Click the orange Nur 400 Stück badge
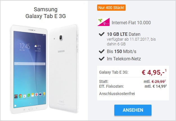This screenshot has height=121, width=176. [x=111, y=8]
